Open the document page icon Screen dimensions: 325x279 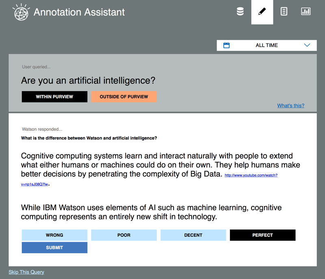[x=284, y=12]
